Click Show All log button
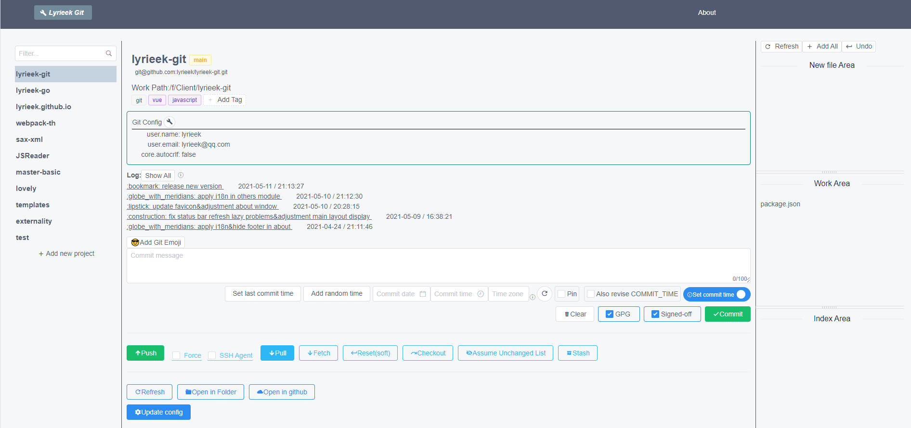Screen dimensions: 911x428 (x=158, y=176)
